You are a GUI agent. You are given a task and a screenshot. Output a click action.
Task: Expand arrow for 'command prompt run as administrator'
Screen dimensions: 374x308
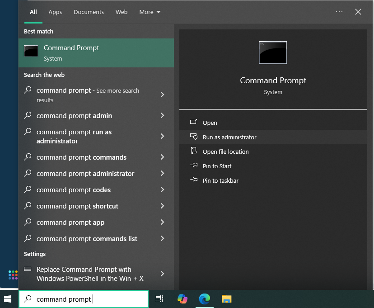162,136
